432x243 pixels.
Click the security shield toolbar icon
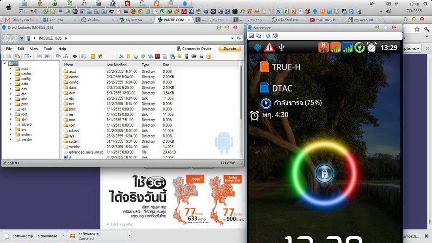pos(100,56)
